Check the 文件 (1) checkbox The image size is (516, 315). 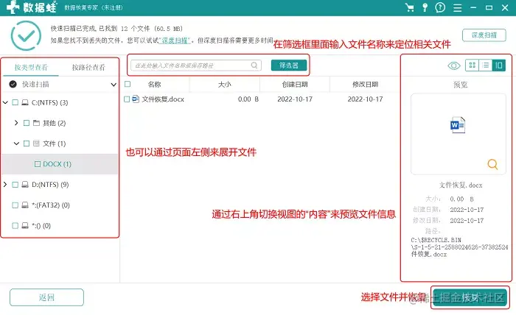[x=27, y=144]
